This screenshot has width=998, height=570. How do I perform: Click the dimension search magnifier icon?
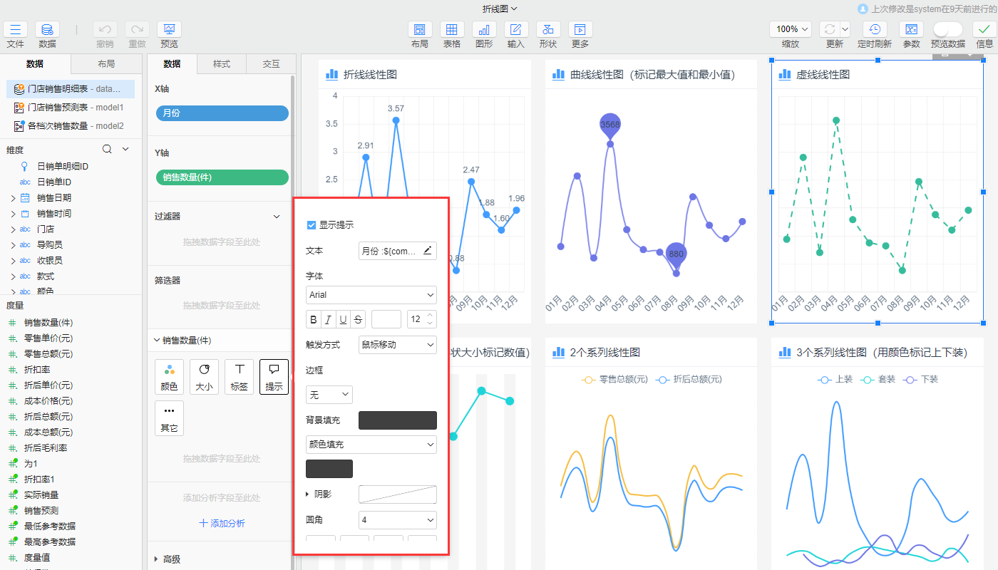[x=107, y=150]
